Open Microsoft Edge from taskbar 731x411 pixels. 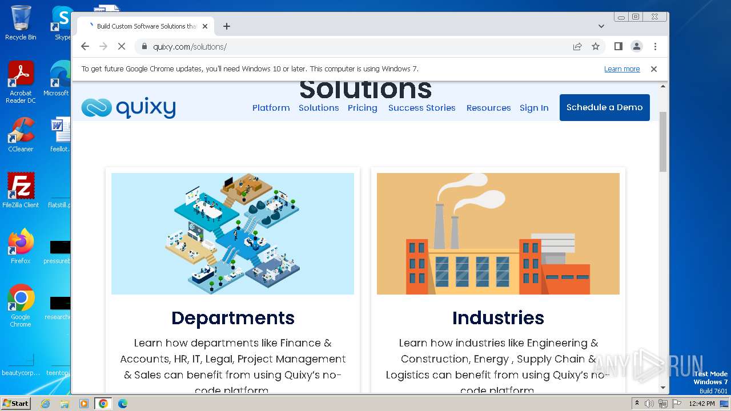(123, 404)
